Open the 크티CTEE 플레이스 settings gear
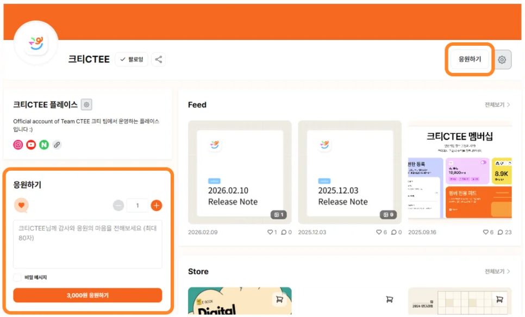The width and height of the screenshot is (525, 317). pos(86,104)
